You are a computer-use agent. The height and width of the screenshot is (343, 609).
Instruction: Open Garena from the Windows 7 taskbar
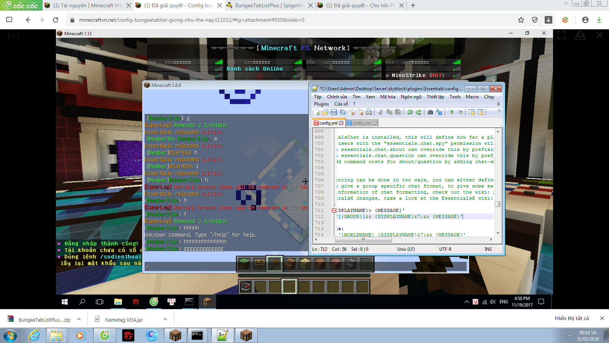tap(128, 336)
